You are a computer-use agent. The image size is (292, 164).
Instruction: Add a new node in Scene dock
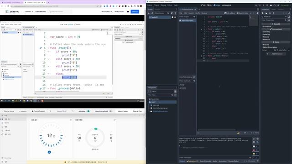tap(149, 13)
